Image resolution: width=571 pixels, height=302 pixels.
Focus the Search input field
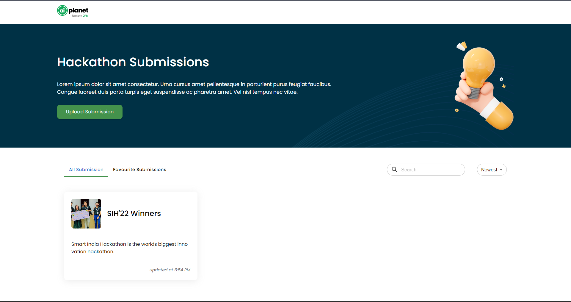tap(426, 170)
